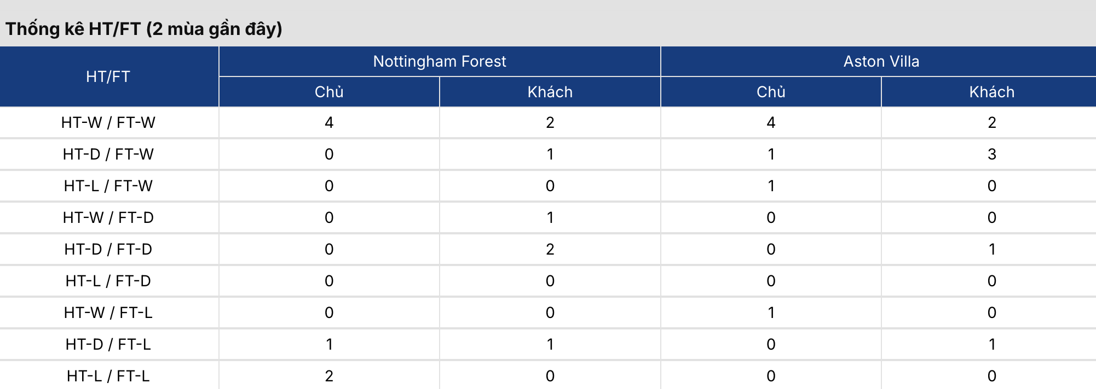The width and height of the screenshot is (1096, 389).
Task: Click Khách sub-header under Aston Villa
Action: [991, 92]
